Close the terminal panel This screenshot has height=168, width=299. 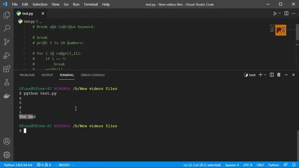pos(293,75)
